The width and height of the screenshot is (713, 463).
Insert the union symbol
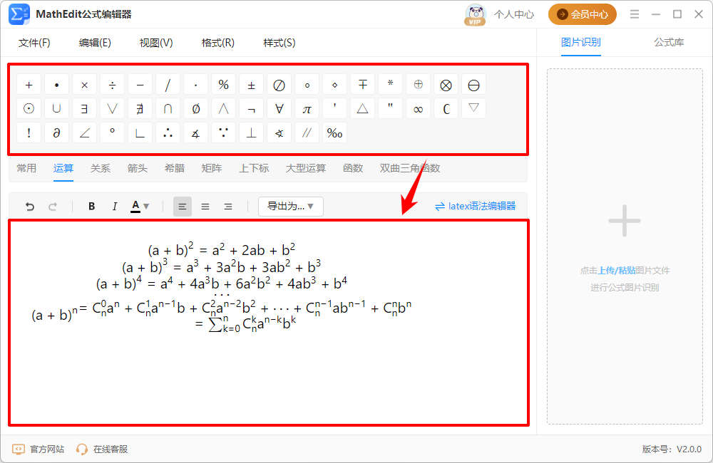pyautogui.click(x=57, y=109)
